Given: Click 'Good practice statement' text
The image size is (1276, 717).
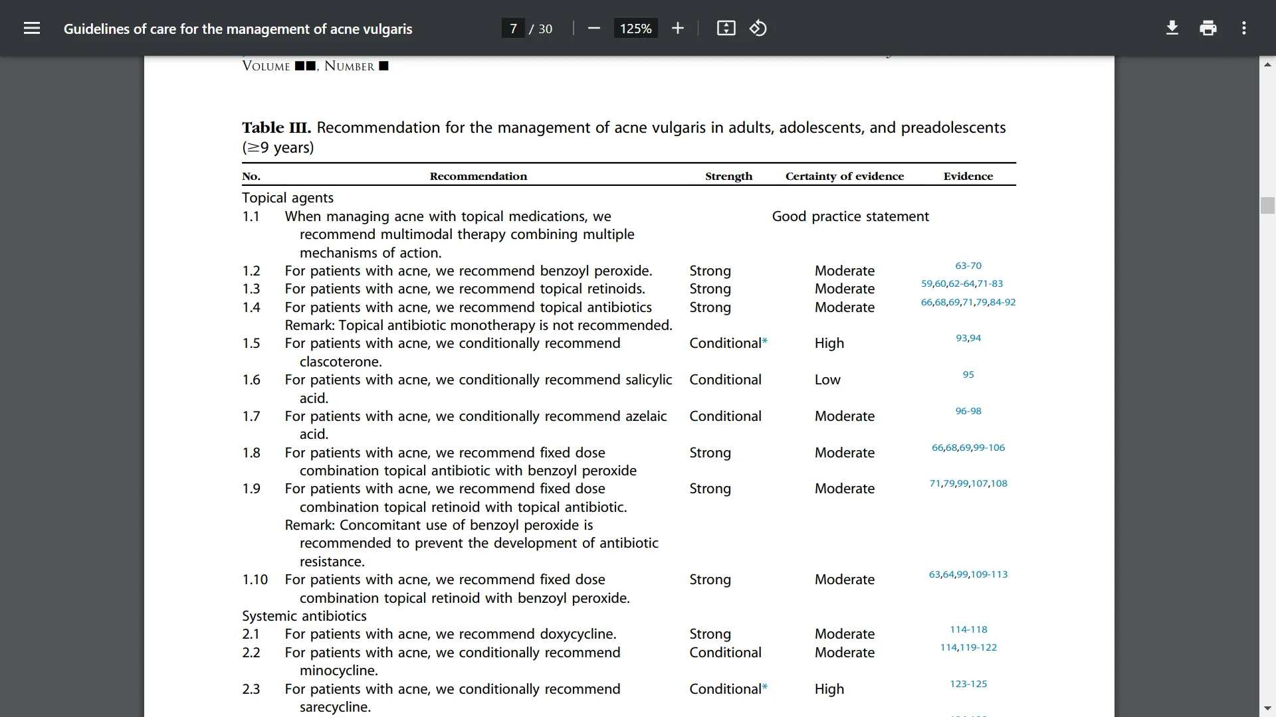Looking at the screenshot, I should (x=850, y=216).
